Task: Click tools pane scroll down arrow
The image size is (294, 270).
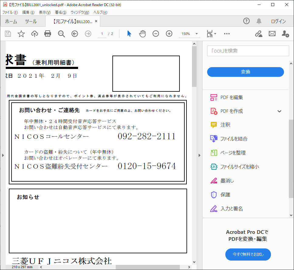Action: pyautogui.click(x=291, y=215)
